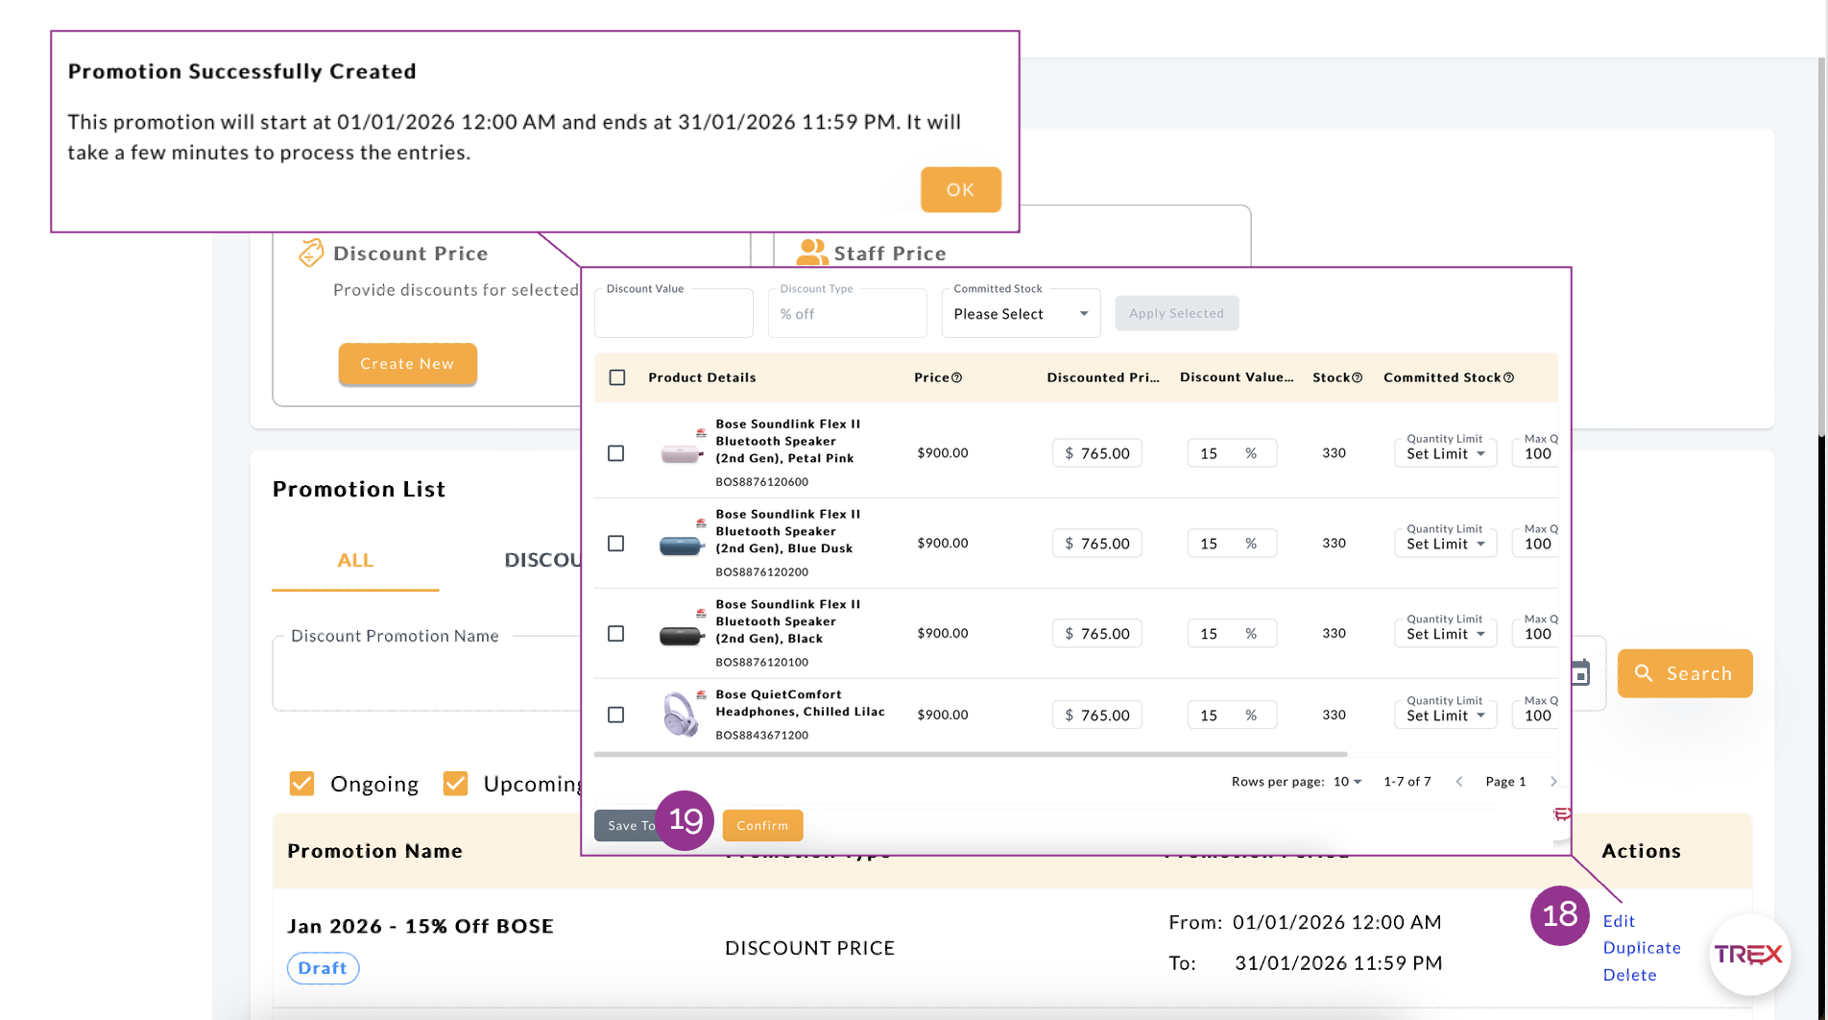Click Petal Pink speaker product thumbnail

tap(681, 453)
